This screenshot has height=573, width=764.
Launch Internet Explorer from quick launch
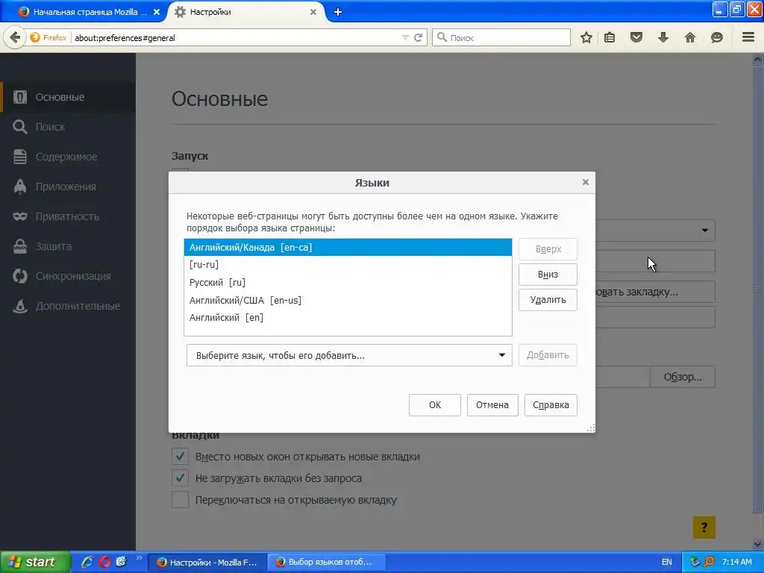pyautogui.click(x=87, y=562)
